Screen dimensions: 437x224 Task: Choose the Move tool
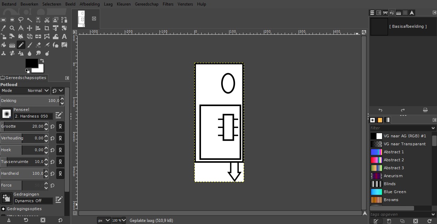(30, 28)
